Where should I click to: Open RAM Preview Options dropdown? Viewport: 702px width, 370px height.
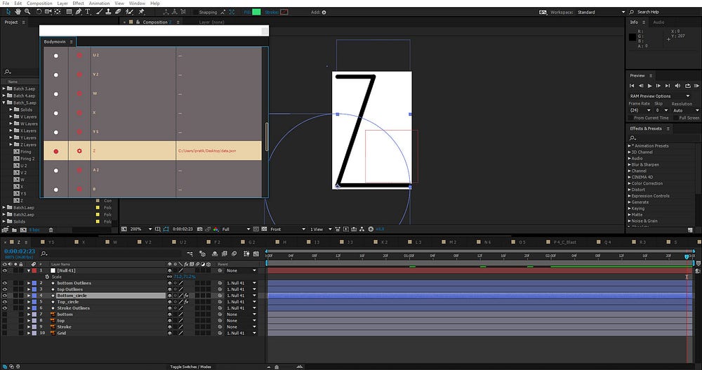pyautogui.click(x=661, y=96)
